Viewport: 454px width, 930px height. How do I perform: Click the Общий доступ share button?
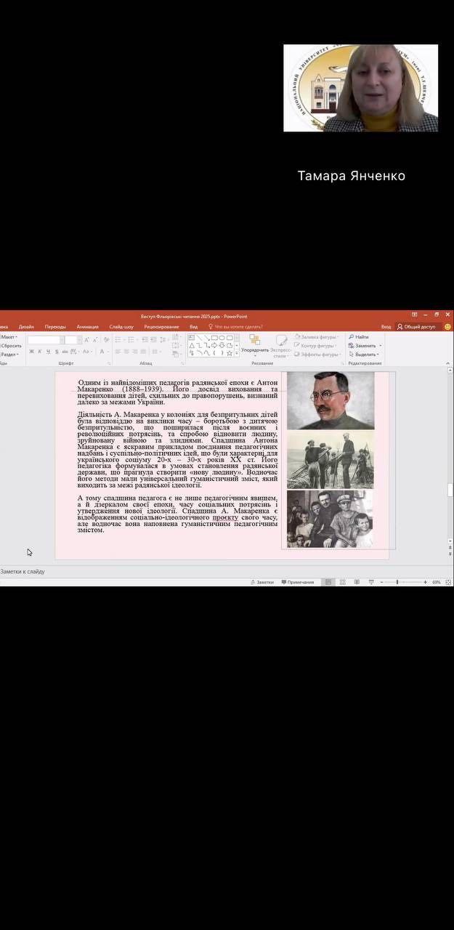(416, 327)
